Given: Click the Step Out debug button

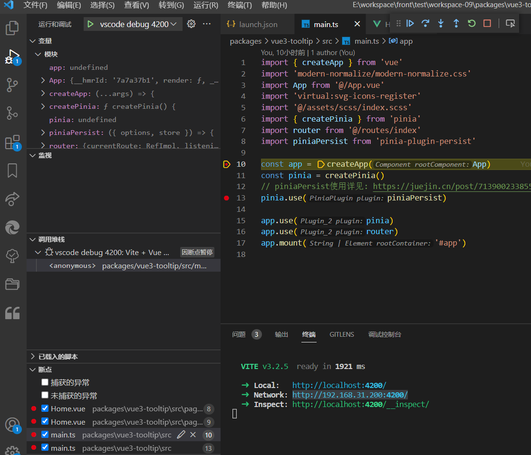Looking at the screenshot, I should (x=456, y=23).
